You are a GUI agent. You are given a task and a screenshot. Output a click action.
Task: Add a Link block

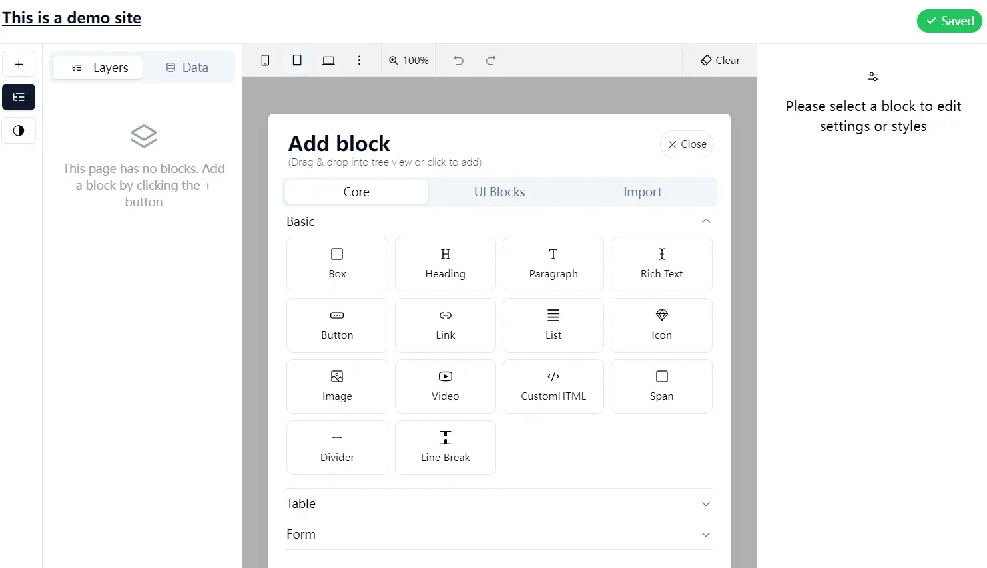(x=446, y=325)
